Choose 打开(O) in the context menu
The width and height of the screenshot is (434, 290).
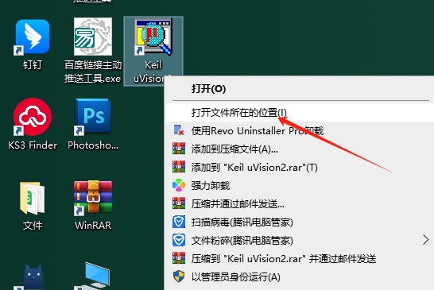click(x=299, y=89)
